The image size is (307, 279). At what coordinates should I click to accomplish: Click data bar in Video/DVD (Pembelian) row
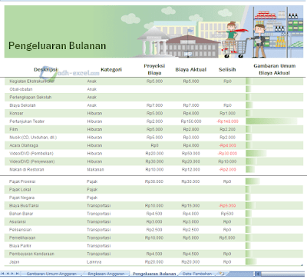(256, 153)
